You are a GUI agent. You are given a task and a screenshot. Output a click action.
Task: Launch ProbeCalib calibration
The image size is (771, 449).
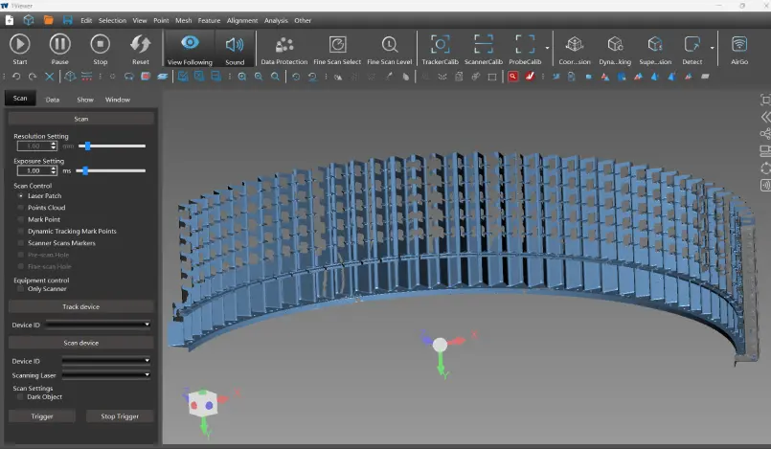525,49
